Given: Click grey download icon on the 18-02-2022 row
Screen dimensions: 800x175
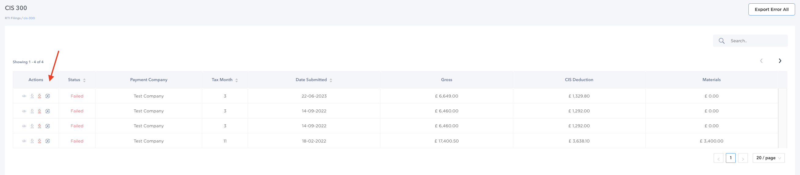Looking at the screenshot, I should tap(32, 141).
